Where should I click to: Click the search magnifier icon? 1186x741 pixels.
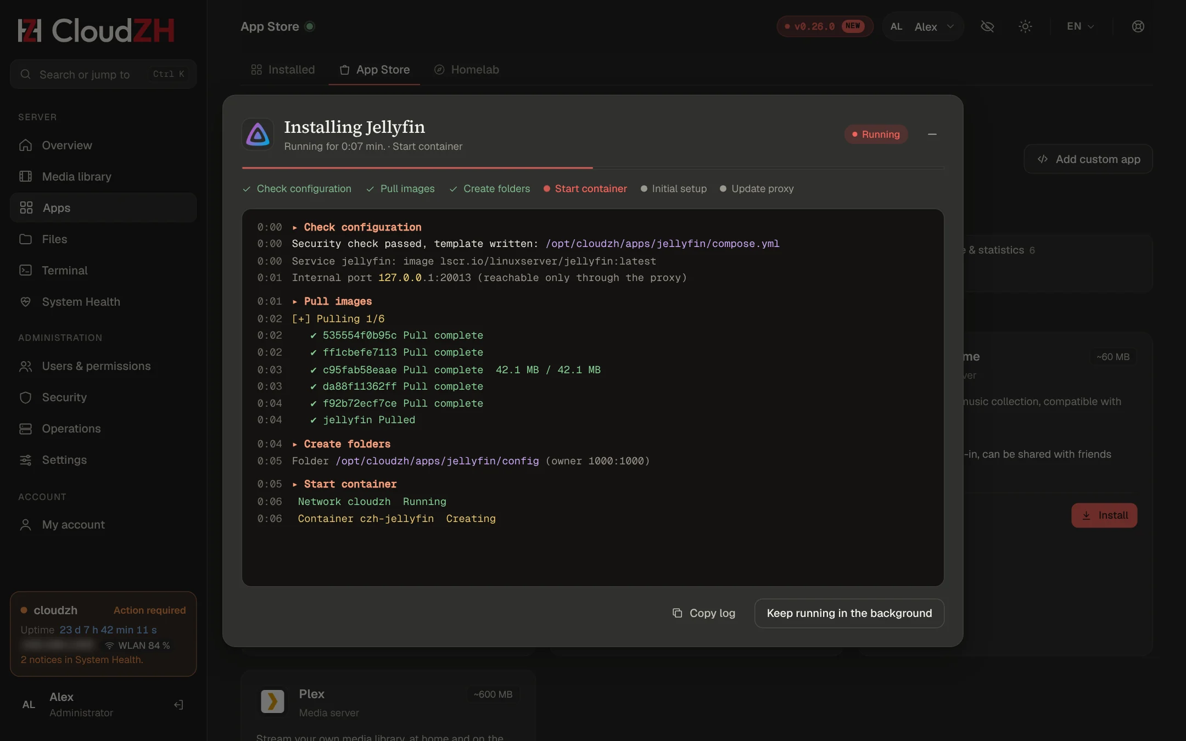tap(26, 74)
